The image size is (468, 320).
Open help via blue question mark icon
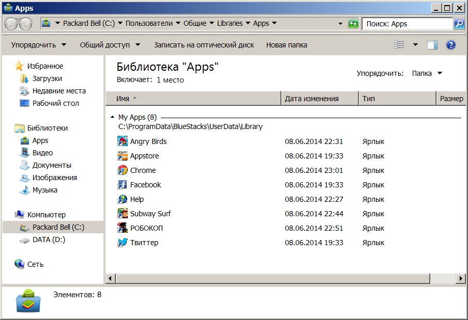coord(451,45)
